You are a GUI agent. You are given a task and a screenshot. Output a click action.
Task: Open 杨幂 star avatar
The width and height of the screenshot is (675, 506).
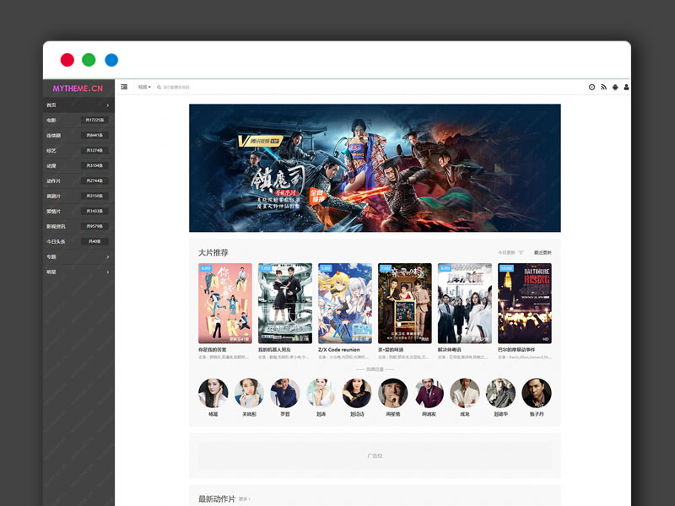pos(213,393)
